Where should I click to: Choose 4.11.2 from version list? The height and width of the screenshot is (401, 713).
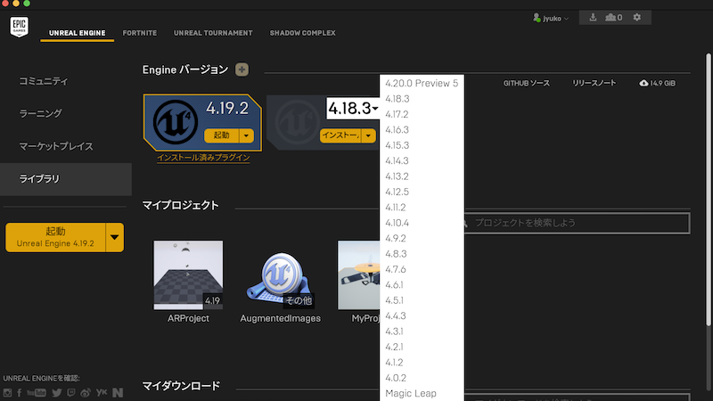point(422,207)
